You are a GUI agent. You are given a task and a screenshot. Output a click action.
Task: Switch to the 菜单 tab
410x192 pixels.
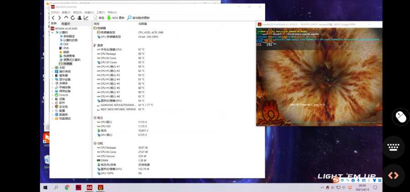click(54, 24)
